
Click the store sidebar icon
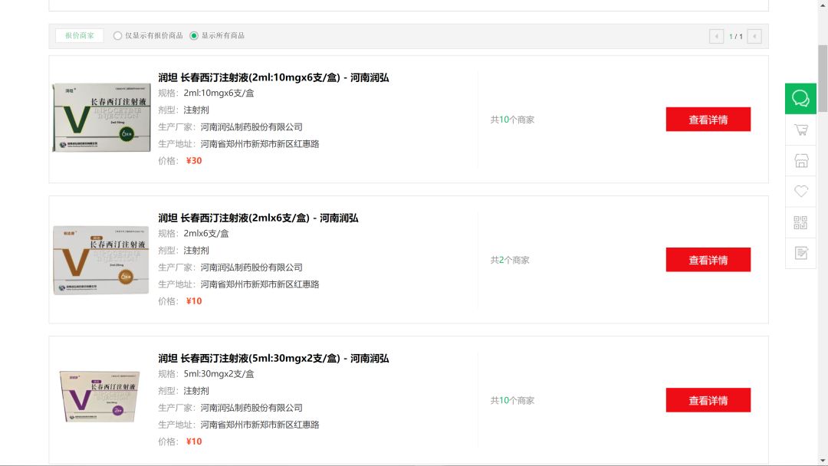(800, 160)
